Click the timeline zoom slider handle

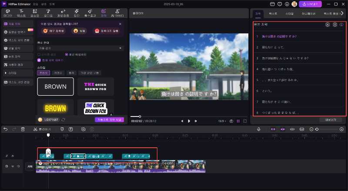point(317,129)
